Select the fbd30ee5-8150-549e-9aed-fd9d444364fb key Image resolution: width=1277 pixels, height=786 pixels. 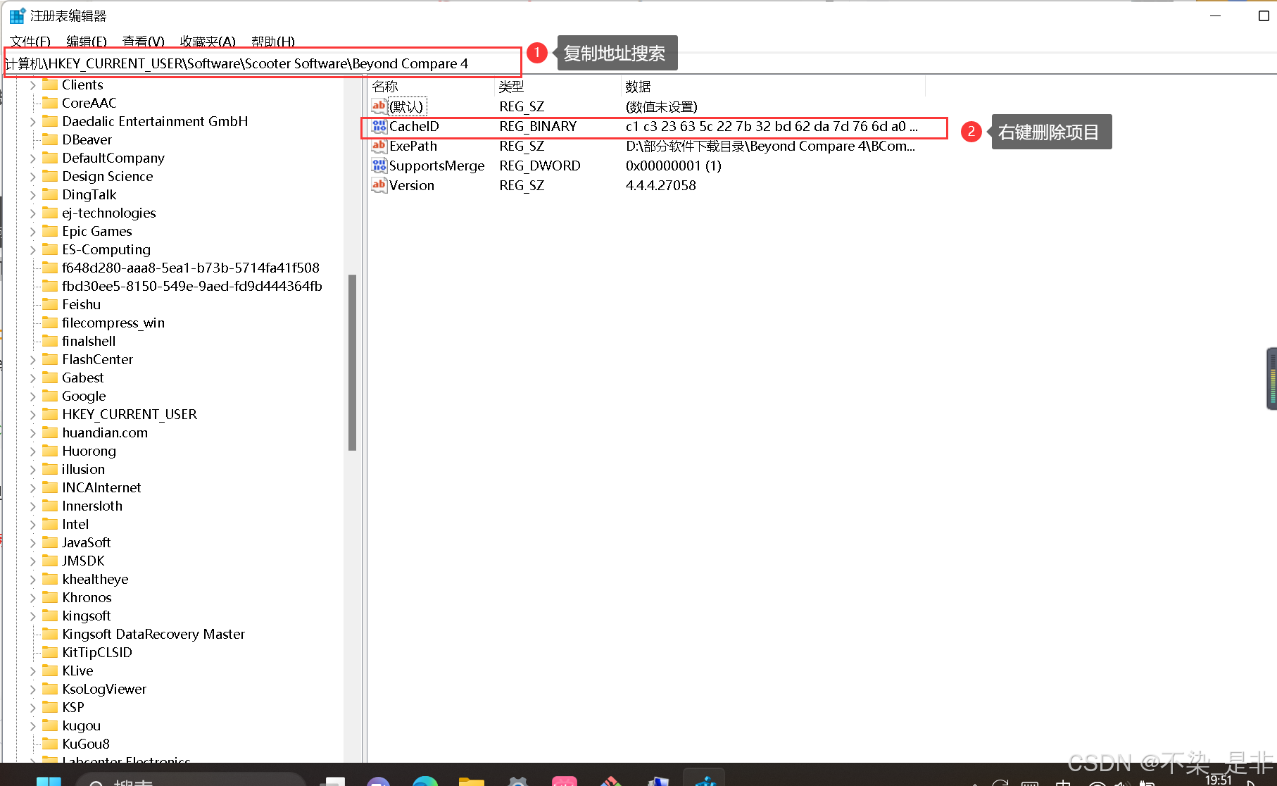192,286
